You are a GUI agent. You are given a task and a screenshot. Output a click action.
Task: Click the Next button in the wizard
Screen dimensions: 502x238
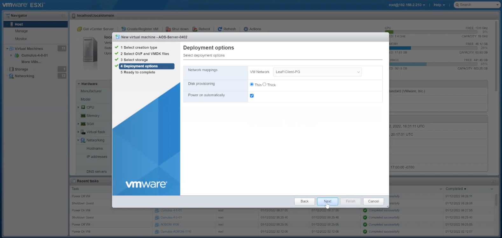(328, 201)
